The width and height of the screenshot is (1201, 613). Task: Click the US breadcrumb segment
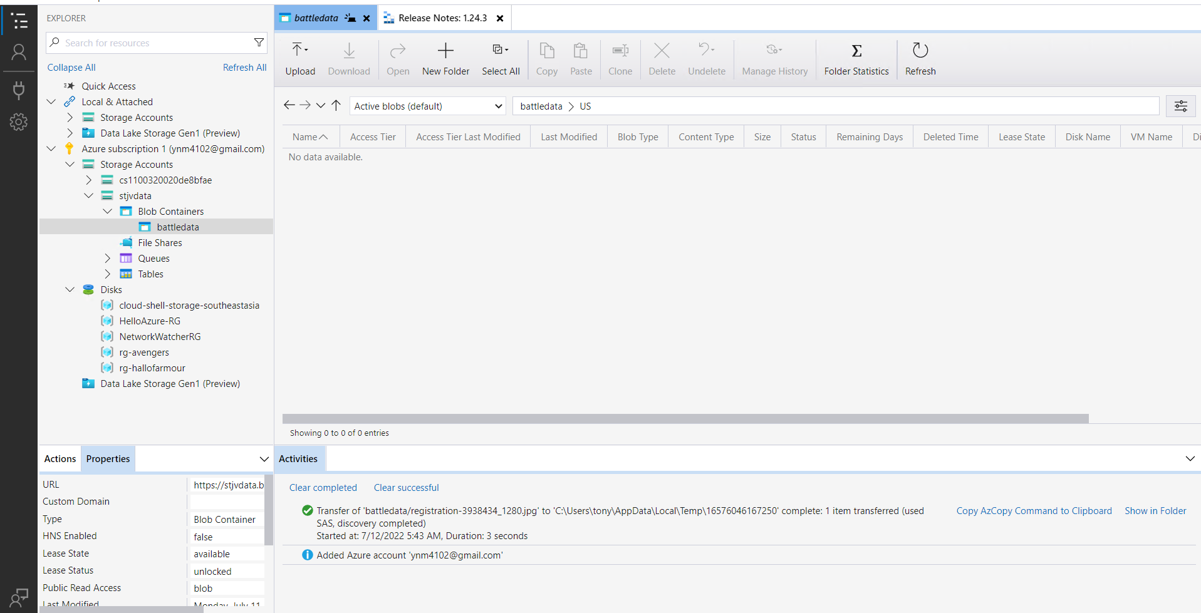click(x=585, y=106)
